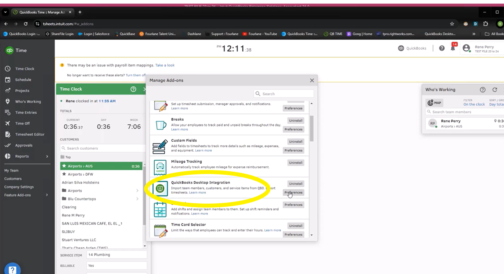Click the Manage Add-ons list scrollbar
This screenshot has height=274, width=504.
(312, 128)
